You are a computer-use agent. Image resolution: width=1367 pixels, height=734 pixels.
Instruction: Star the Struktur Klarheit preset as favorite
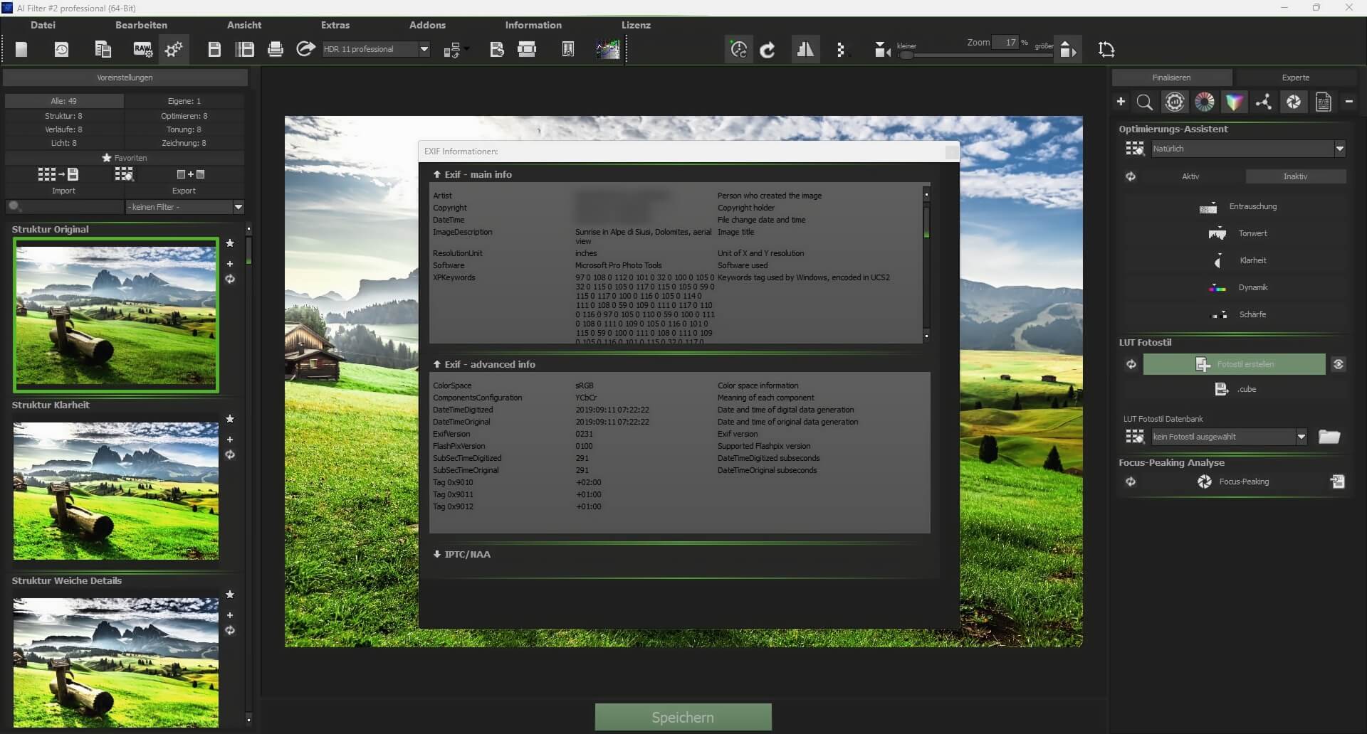[229, 419]
